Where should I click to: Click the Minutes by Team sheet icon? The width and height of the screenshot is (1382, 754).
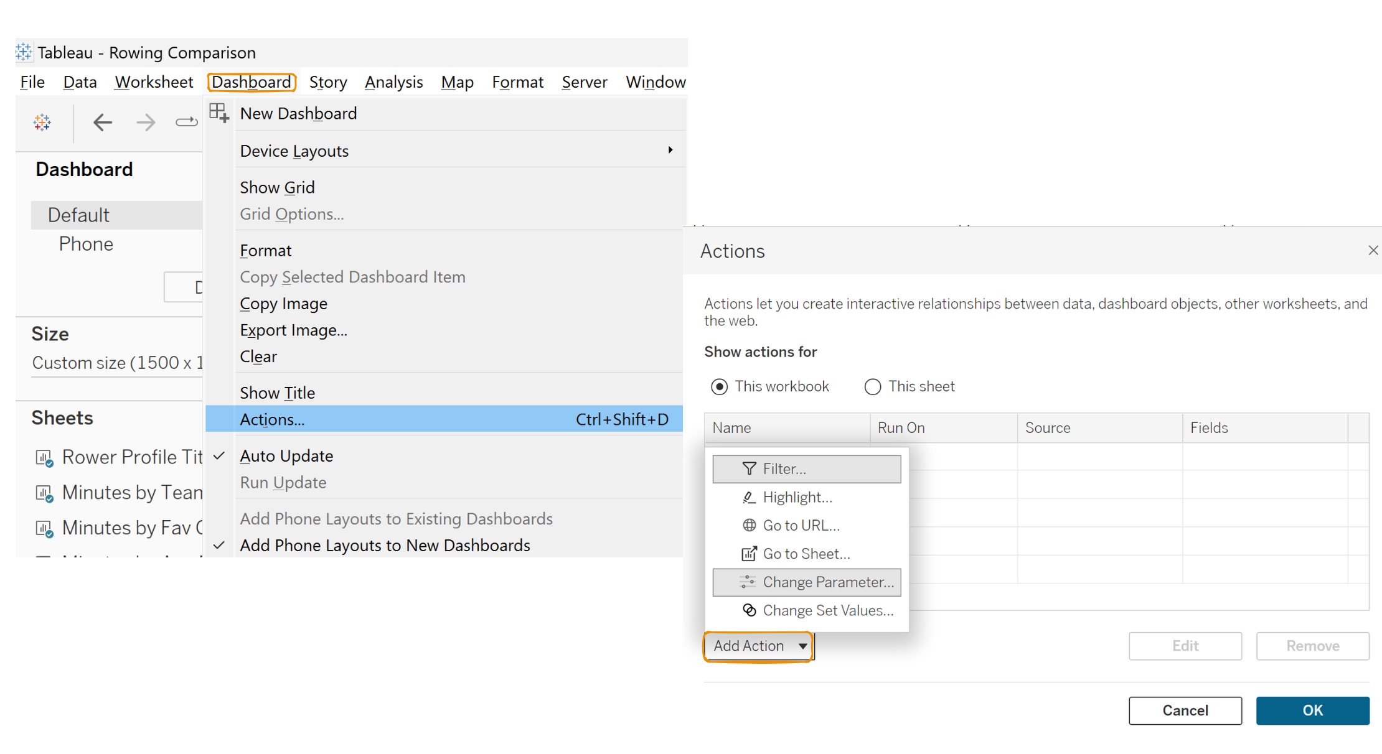pos(44,493)
